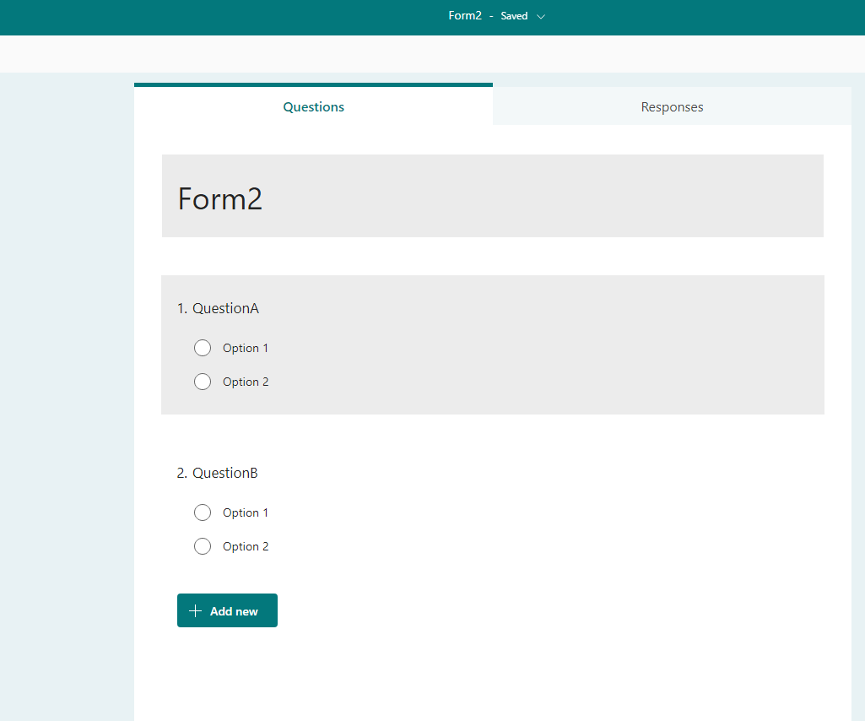Viewport: 865px width, 721px height.
Task: Open QuestionB for editing
Action: tap(225, 473)
